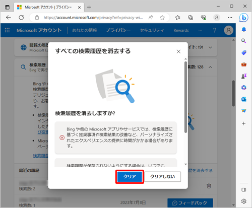
Task: Open the sidebar Microsoft 365 icon
Action: click(x=244, y=88)
